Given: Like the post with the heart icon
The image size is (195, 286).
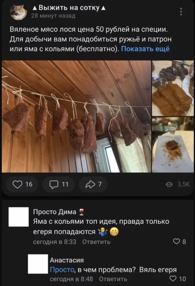Looking at the screenshot, I should pos(22,184).
